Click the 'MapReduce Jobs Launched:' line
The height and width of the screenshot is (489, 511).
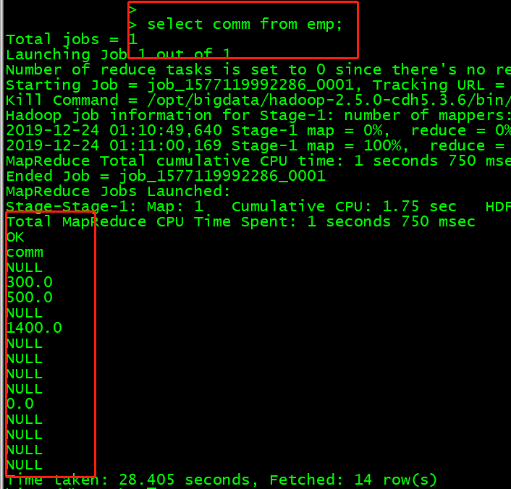pyautogui.click(x=118, y=191)
